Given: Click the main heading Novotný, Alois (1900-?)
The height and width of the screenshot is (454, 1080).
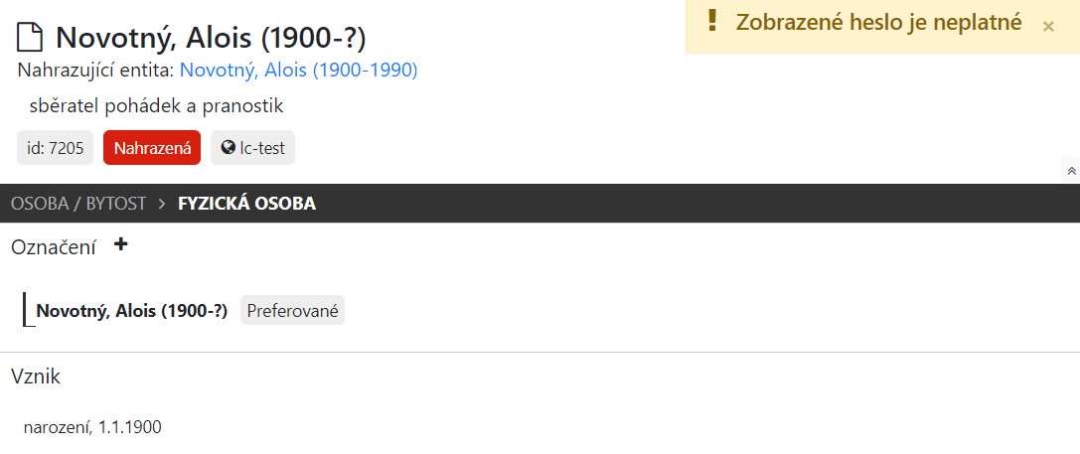Looking at the screenshot, I should point(211,39).
